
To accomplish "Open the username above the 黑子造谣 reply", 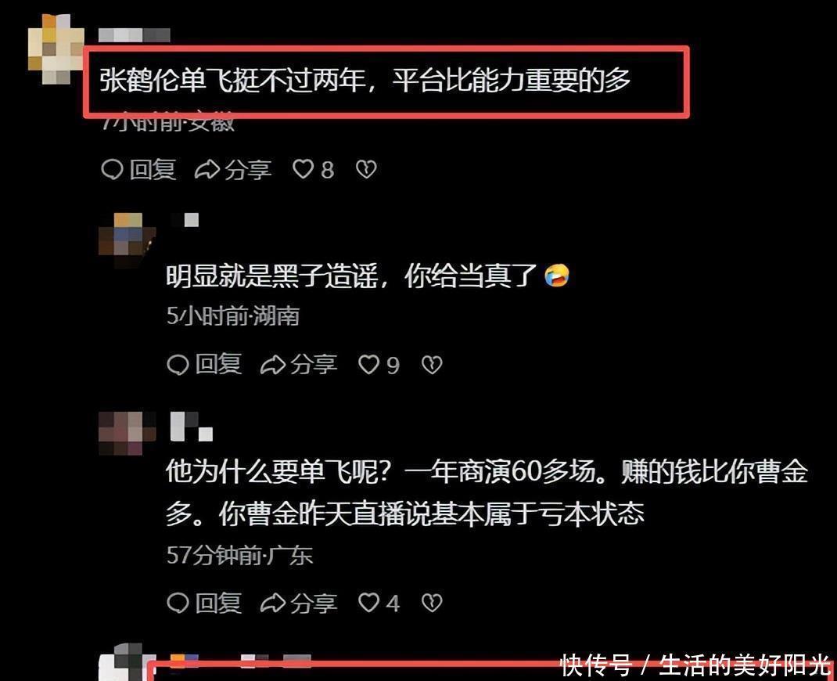I will pyautogui.click(x=185, y=219).
